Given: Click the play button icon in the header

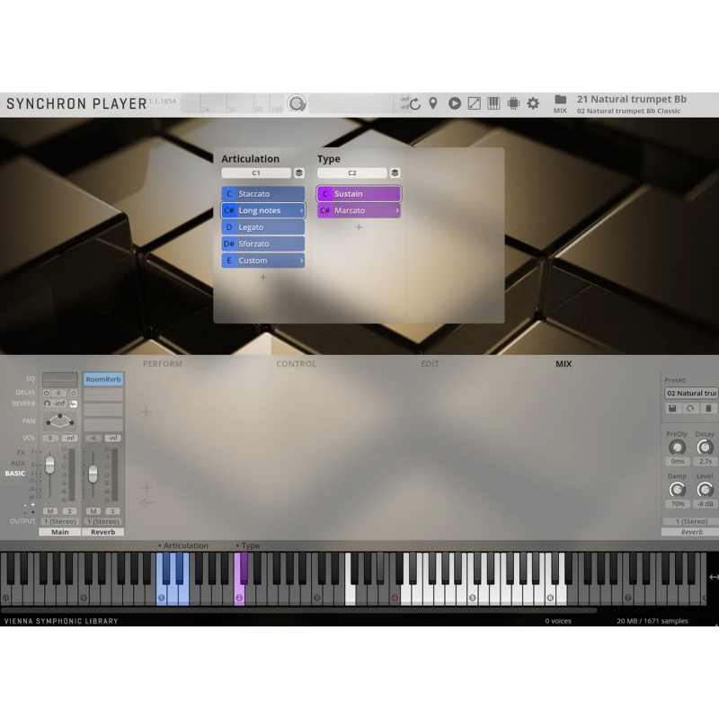Looking at the screenshot, I should pyautogui.click(x=455, y=103).
